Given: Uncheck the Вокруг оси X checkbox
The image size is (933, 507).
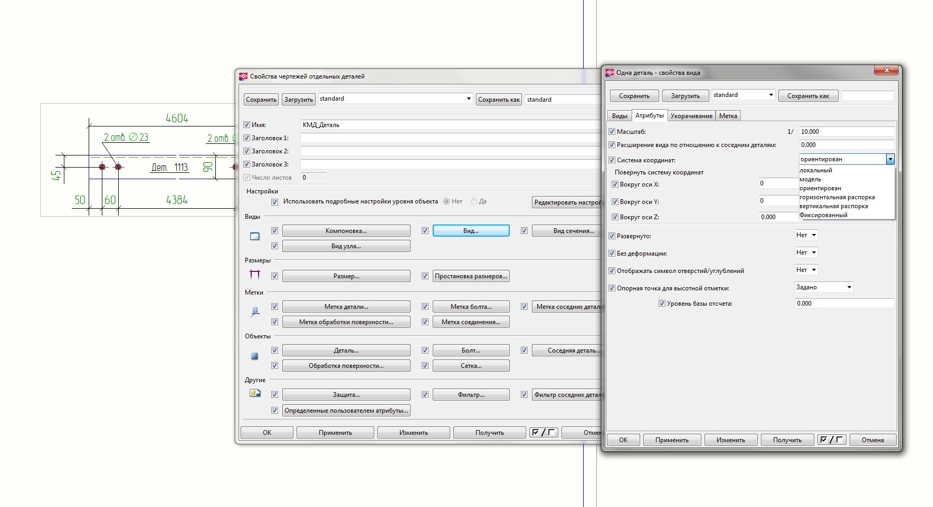Looking at the screenshot, I should 615,184.
